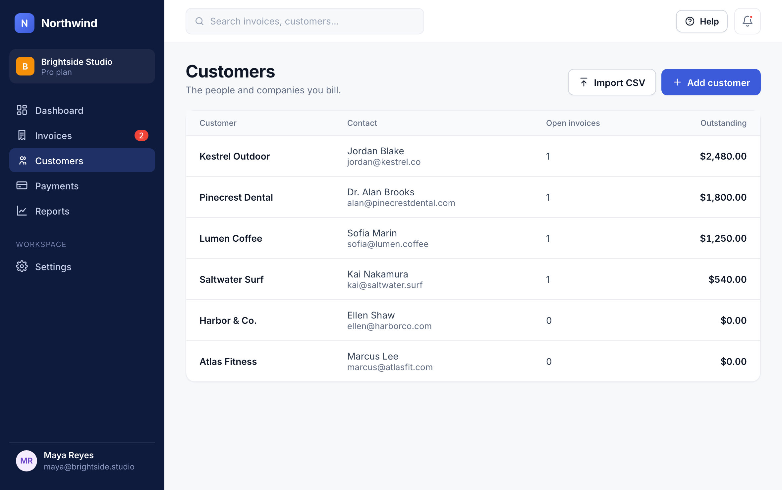This screenshot has width=782, height=490.
Task: Navigate to Reports
Action: [x=82, y=211]
